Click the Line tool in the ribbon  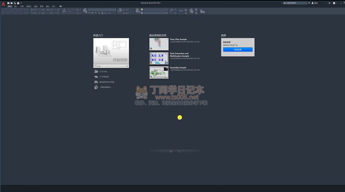tap(4, 11)
